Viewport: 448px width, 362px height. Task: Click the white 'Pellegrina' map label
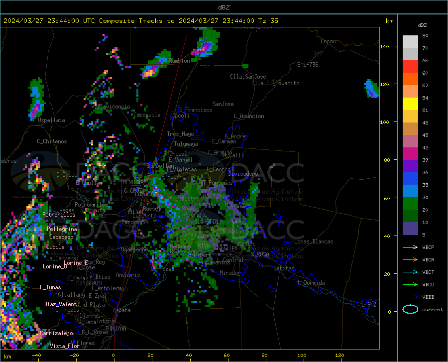62,229
